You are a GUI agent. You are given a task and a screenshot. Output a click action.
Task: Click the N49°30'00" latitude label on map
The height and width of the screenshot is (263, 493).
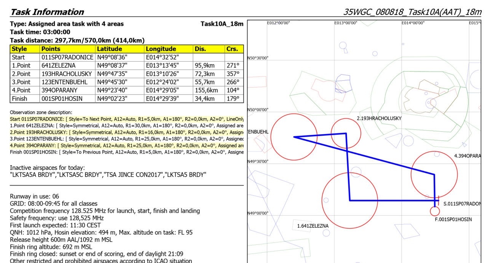pos(258,161)
